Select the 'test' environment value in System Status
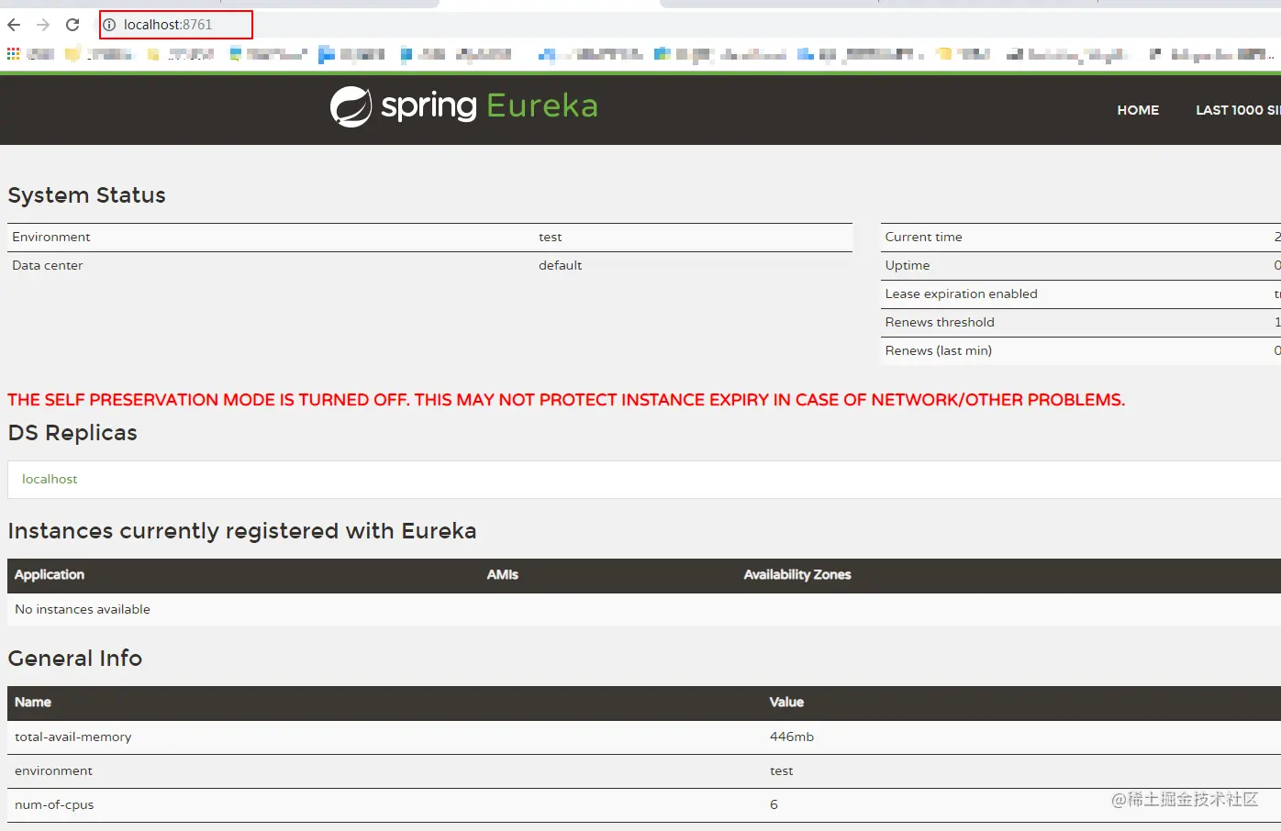The image size is (1281, 831). pos(551,237)
